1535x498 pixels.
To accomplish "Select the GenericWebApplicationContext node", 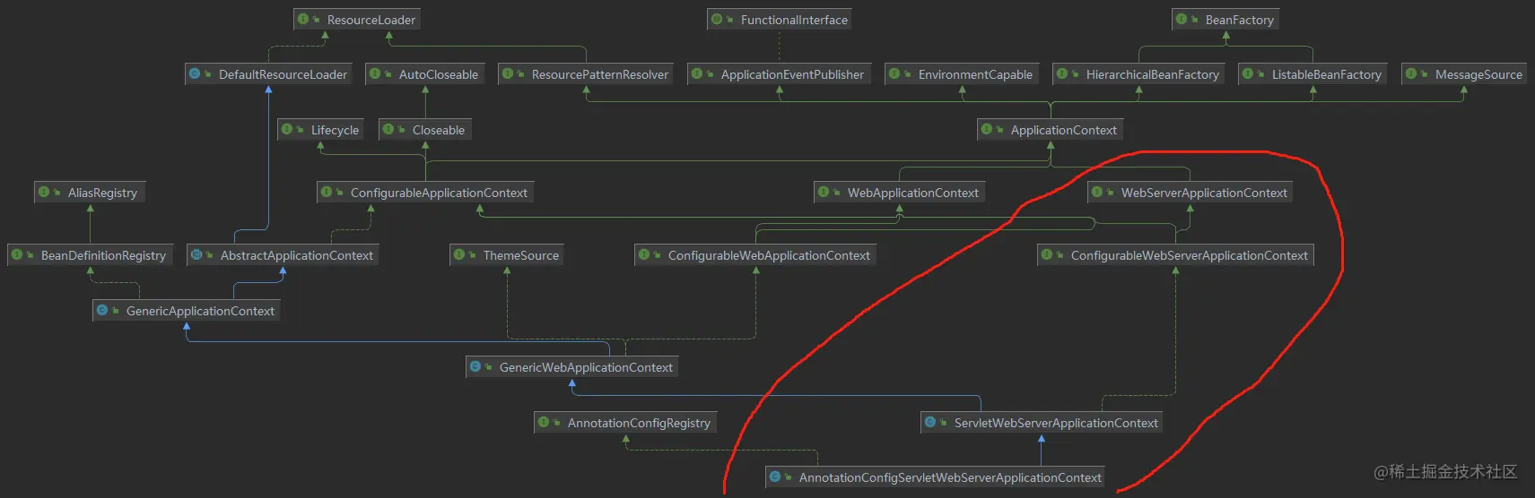I will click(x=572, y=367).
